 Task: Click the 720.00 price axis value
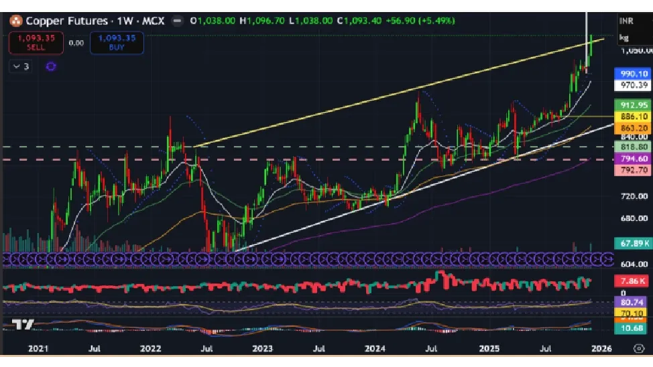[x=634, y=196]
